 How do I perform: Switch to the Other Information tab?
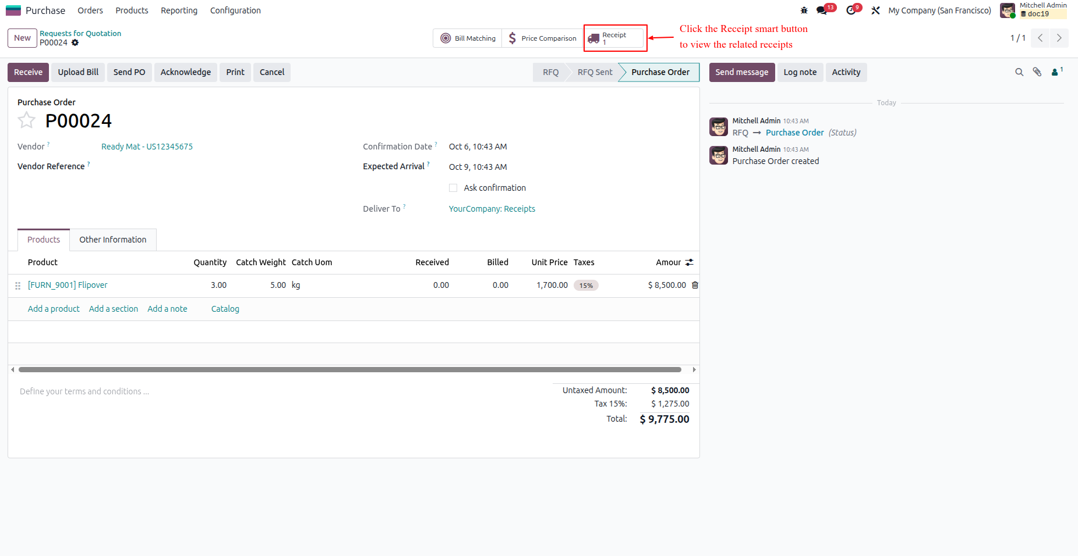tap(113, 240)
